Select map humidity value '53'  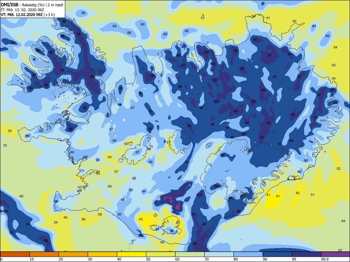click(98, 173)
